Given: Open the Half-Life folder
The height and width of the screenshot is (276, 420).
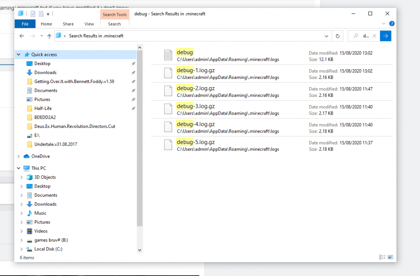Looking at the screenshot, I should [x=43, y=108].
